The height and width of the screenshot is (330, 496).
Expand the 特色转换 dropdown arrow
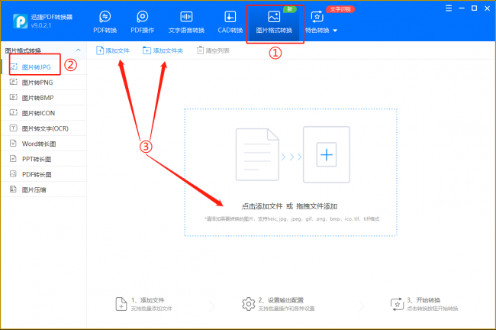pyautogui.click(x=335, y=31)
